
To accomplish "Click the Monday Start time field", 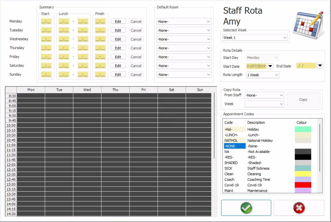I will tap(46, 22).
